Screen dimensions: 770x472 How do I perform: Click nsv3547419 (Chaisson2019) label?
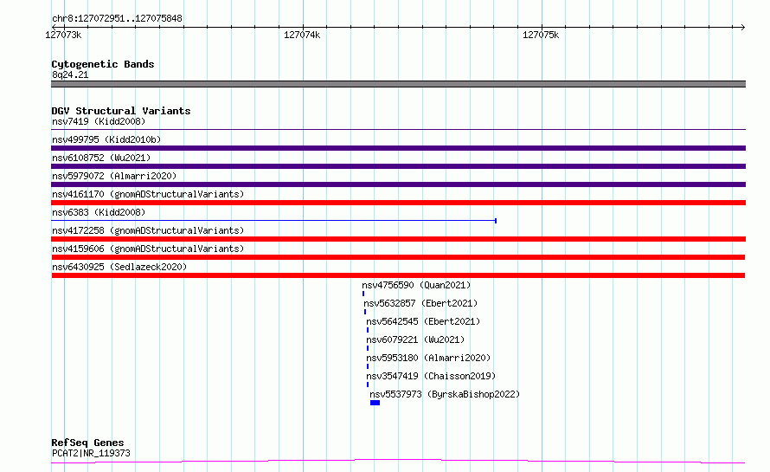pos(431,376)
